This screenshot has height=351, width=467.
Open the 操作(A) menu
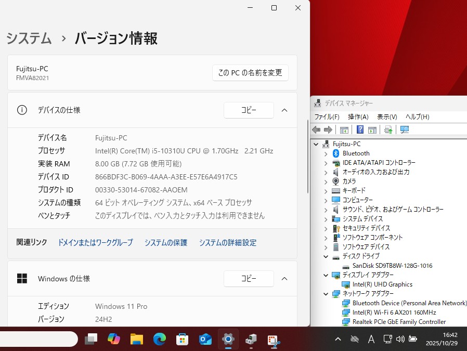[358, 117]
